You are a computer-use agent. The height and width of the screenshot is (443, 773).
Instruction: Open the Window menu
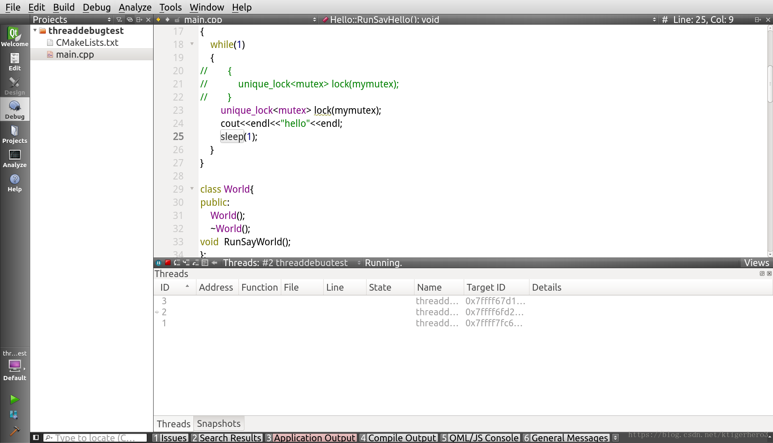pos(207,7)
